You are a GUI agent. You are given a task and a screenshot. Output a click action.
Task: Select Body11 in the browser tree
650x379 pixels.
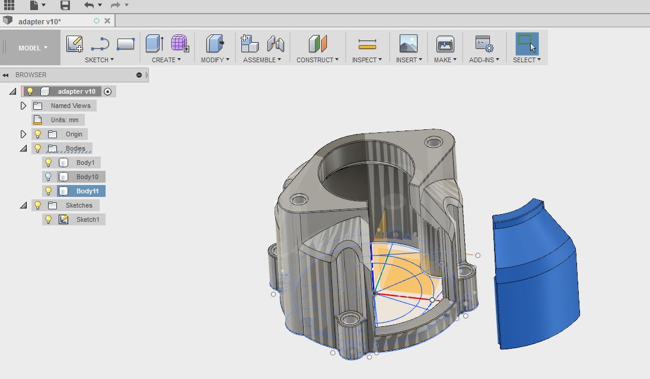87,191
